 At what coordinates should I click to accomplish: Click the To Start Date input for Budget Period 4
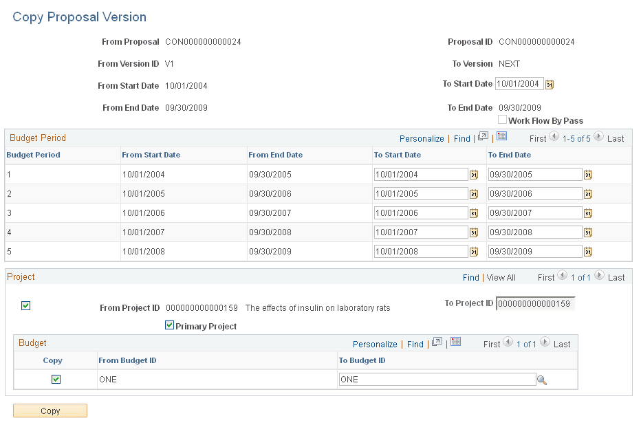tap(420, 232)
